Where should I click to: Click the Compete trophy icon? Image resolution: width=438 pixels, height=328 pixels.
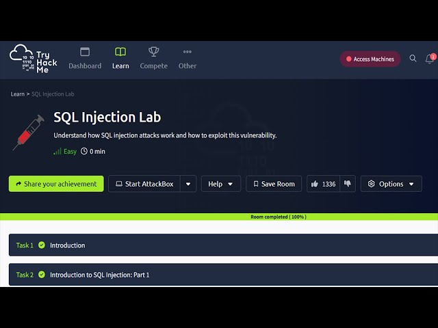click(153, 52)
